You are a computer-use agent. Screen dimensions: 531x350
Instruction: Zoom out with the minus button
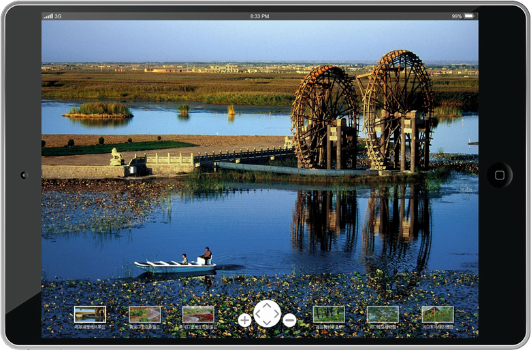coord(289,320)
